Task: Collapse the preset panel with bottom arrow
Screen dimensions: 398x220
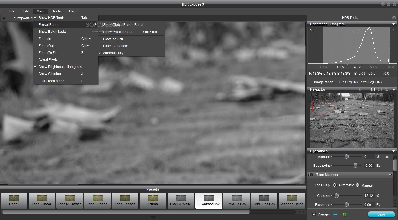Action: tap(153, 217)
